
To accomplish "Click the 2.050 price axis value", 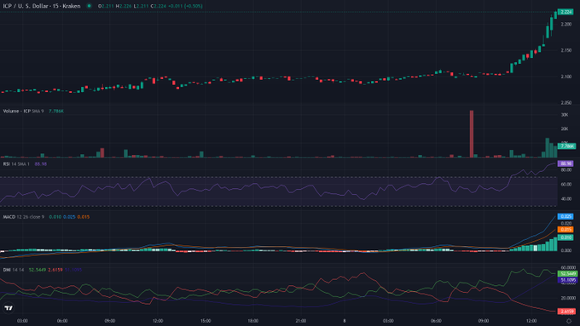I will tap(566, 103).
